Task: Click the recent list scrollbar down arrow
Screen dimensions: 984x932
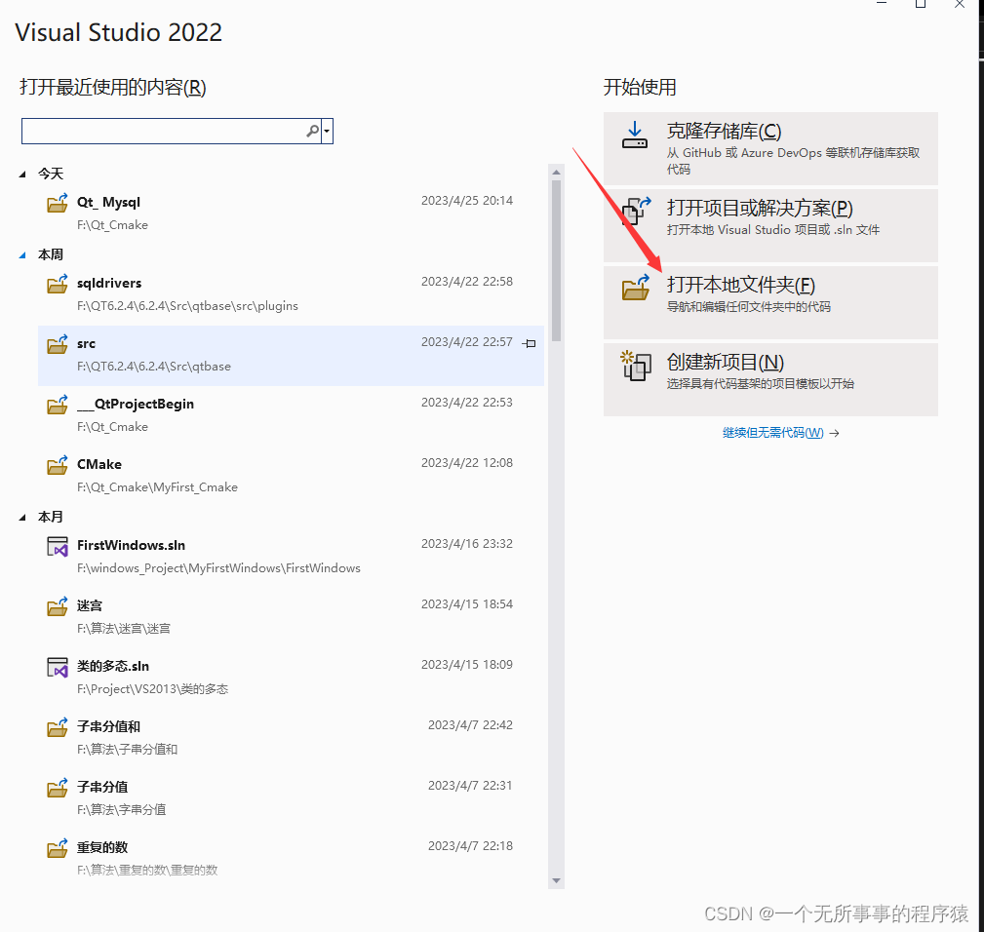Action: click(x=556, y=879)
